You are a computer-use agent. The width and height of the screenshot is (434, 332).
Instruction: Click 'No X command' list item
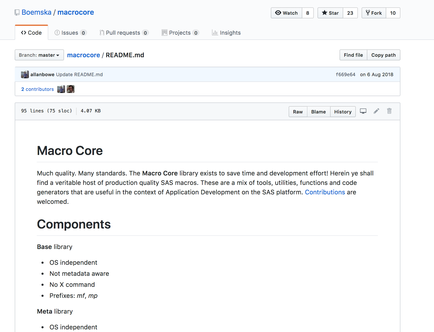[72, 284]
